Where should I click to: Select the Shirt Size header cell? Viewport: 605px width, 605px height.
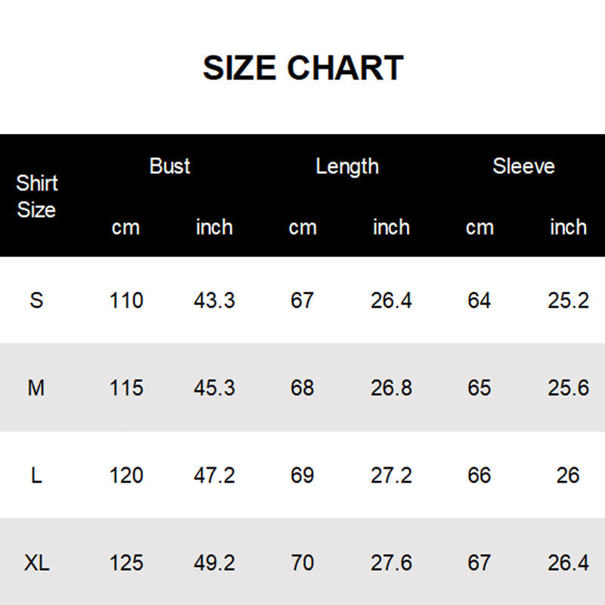pyautogui.click(x=36, y=196)
